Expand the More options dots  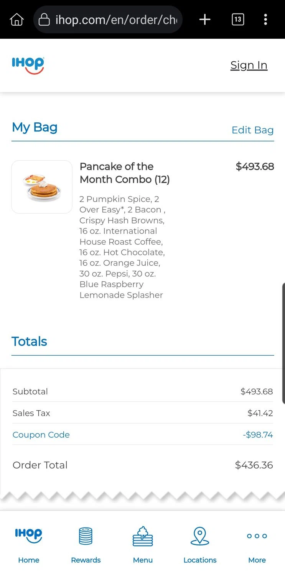pyautogui.click(x=257, y=536)
